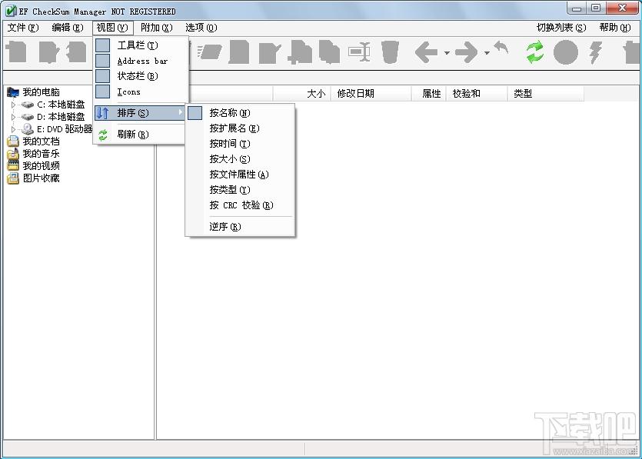Click the green refresh icon beside 刷新
The height and width of the screenshot is (459, 642).
point(103,135)
